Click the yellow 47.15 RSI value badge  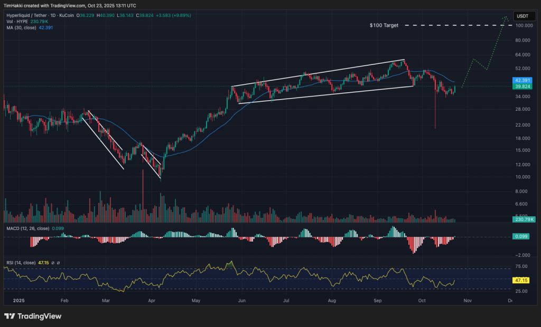521,280
